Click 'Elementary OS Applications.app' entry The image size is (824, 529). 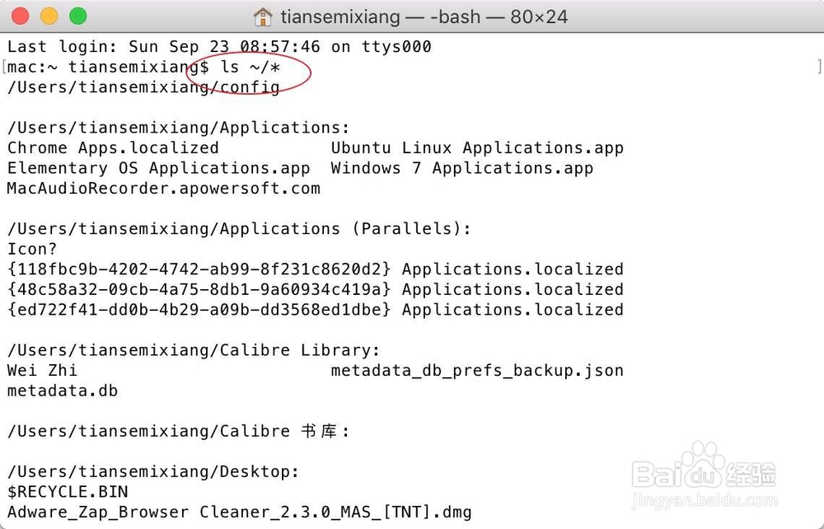point(159,168)
